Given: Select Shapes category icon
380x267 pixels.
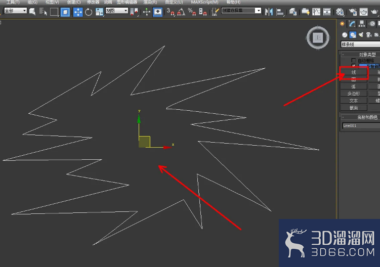Looking at the screenshot, I should click(x=353, y=35).
